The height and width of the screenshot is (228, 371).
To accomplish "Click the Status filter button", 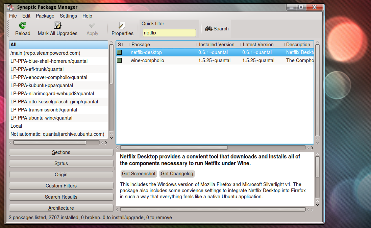I will [x=61, y=163].
